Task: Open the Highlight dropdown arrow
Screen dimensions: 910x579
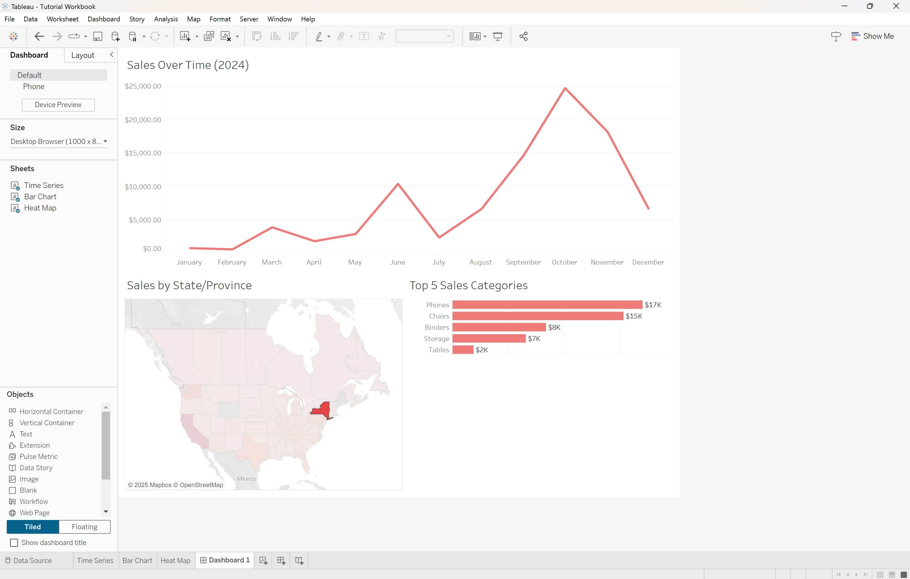Action: (329, 37)
